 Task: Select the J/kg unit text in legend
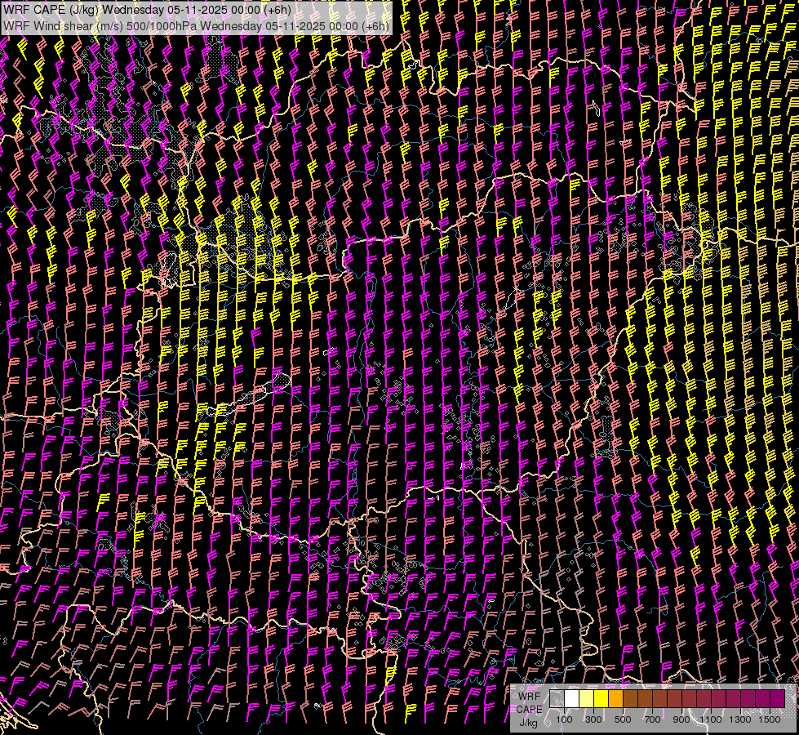528,722
